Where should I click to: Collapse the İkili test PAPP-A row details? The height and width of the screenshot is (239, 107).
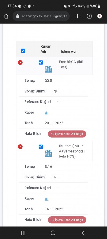(x=20, y=146)
